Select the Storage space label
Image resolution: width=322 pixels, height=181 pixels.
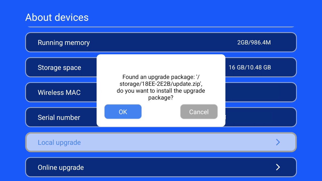(x=59, y=68)
